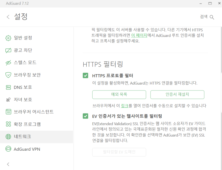Image resolution: width=222 pixels, height=170 pixels.
Task: Switch to the 자녀 보호 section
Action: click(x=36, y=100)
